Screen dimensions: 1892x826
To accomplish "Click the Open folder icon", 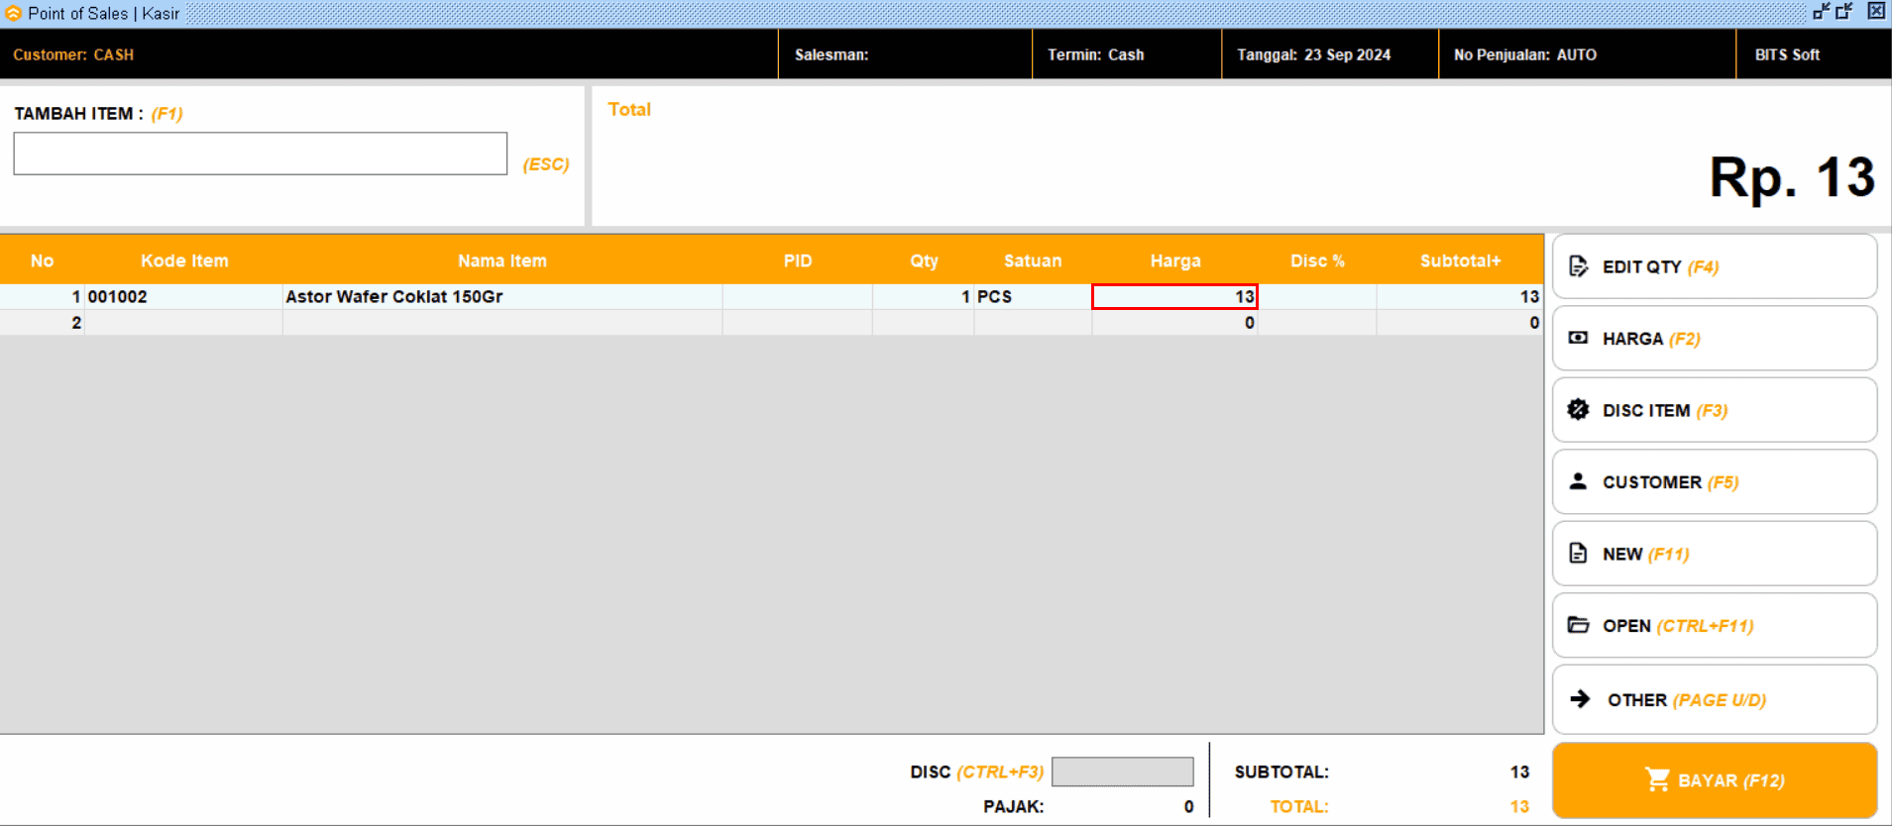I will pyautogui.click(x=1578, y=625).
